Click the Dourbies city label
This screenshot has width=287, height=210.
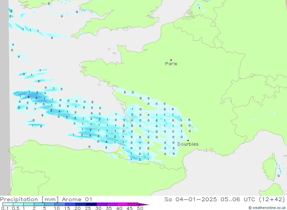point(188,144)
